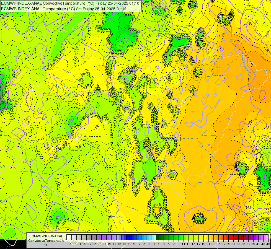Click the '24' contour label on the map
Viewport: 271px width, 249px height.
click(x=247, y=56)
